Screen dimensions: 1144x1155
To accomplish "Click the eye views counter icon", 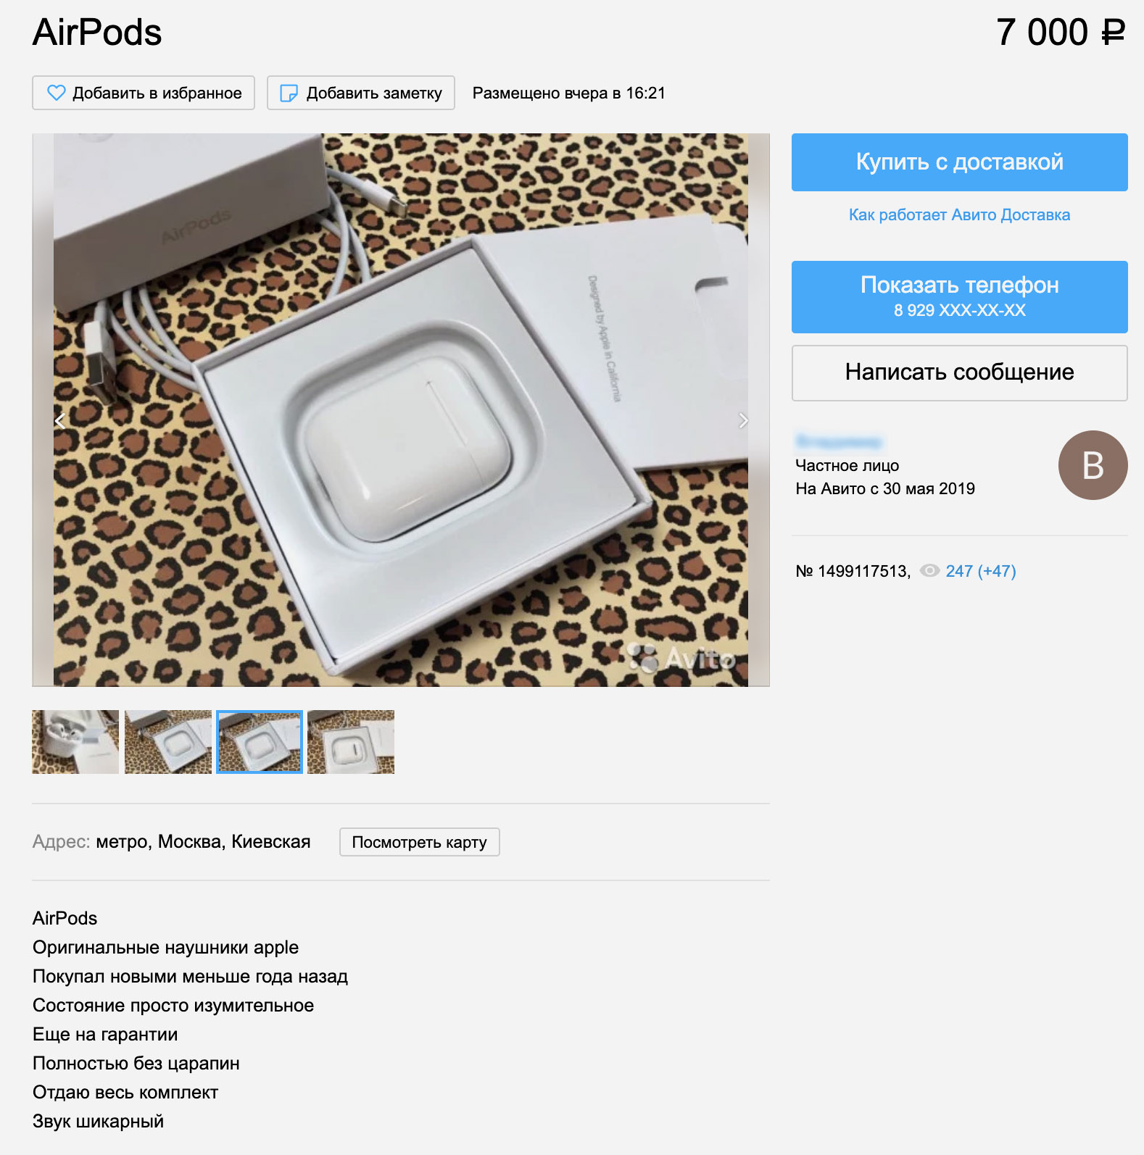I will [929, 571].
